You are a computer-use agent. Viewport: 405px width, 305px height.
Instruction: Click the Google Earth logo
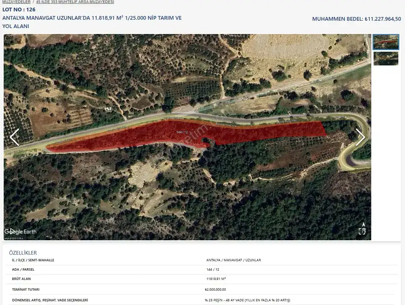click(x=20, y=232)
